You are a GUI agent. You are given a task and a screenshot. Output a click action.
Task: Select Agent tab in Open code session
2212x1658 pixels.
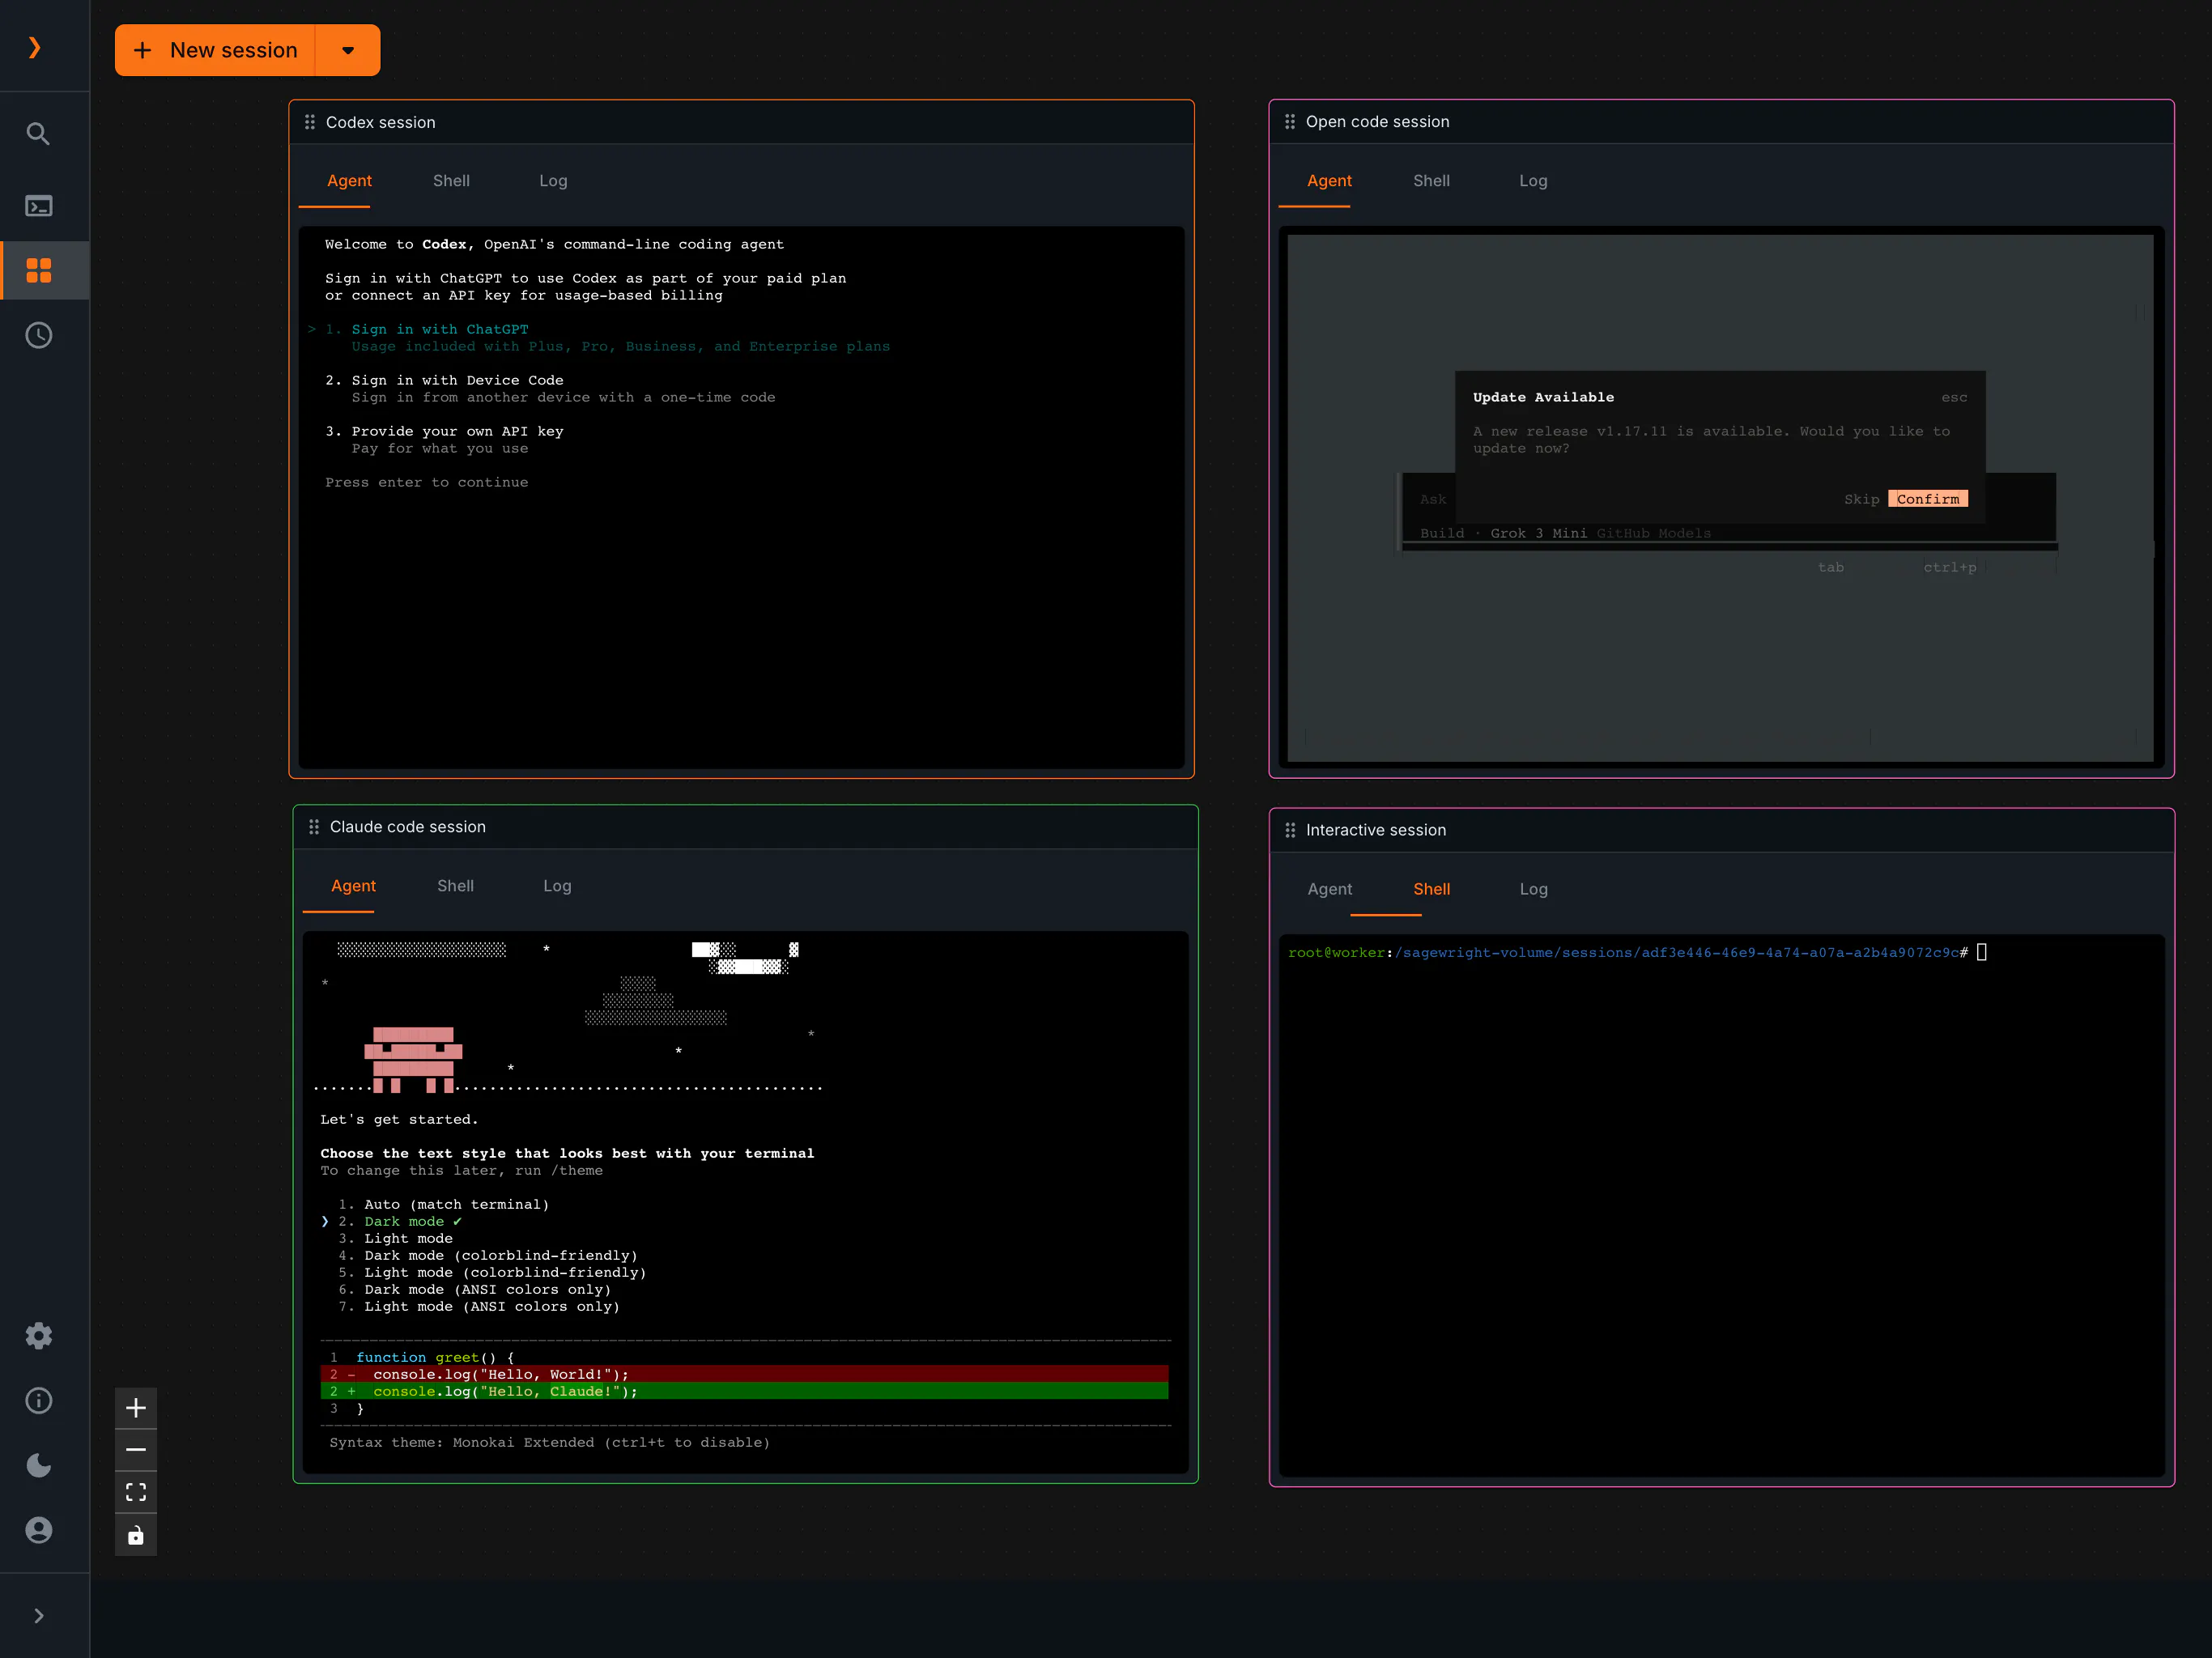click(1329, 181)
